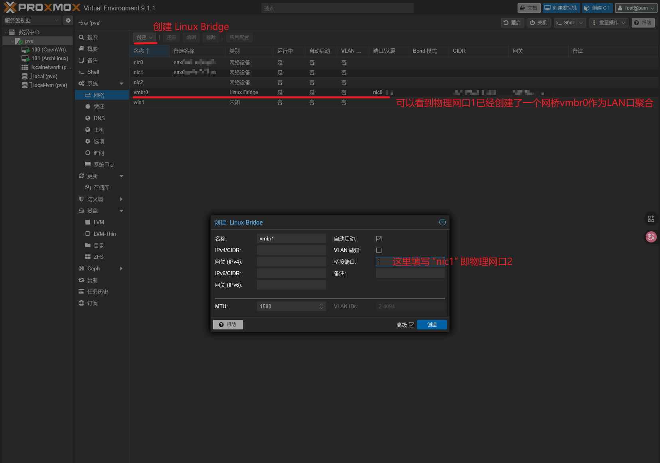Close the 创建 Linux Bridge dialog
Image resolution: width=660 pixels, height=463 pixels.
[443, 222]
